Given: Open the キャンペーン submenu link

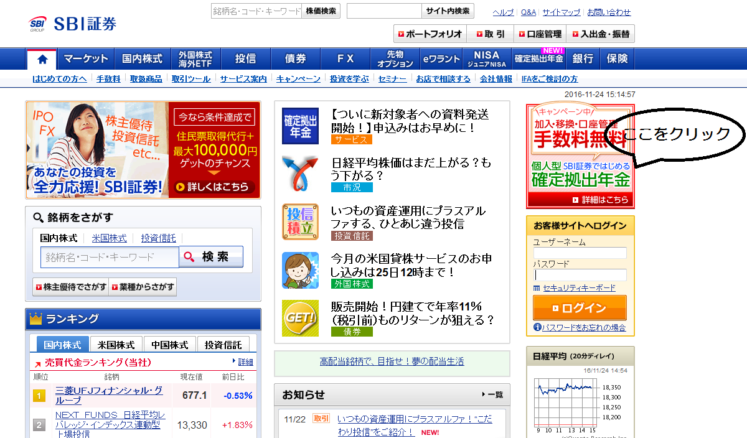Looking at the screenshot, I should 298,79.
